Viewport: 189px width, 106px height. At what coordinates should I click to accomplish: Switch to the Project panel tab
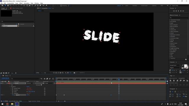click(3, 8)
